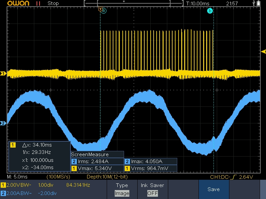This screenshot has height=199, width=266.
Task: Click the channel 1 badge beside Vmax
Action: coord(74,168)
